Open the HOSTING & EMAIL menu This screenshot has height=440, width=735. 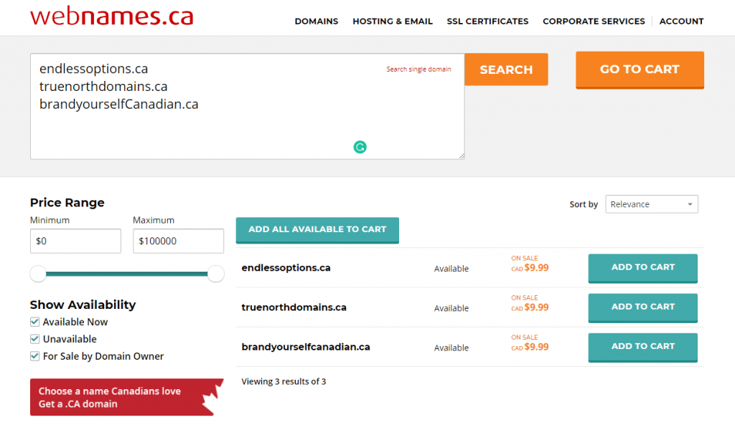(393, 21)
